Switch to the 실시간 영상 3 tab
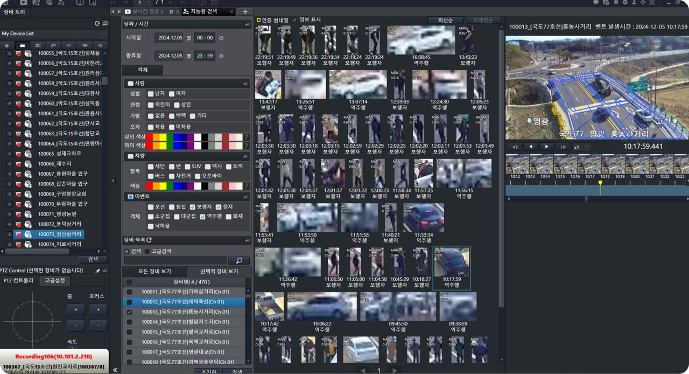Viewport: 689px width, 374px height. pos(146,11)
